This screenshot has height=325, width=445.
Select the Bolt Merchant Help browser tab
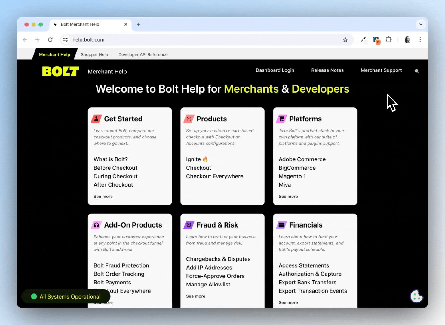[x=90, y=24]
